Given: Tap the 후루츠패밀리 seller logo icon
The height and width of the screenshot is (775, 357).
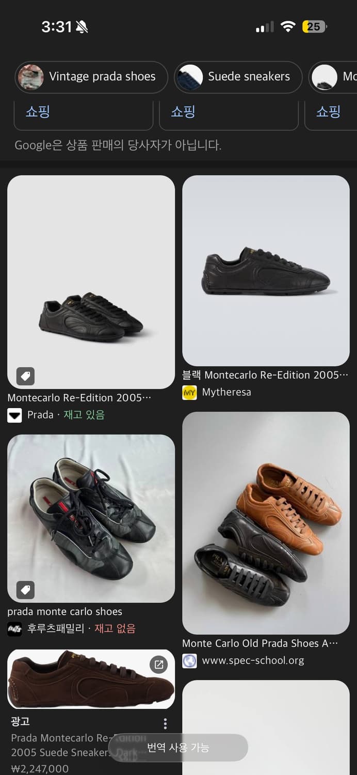Looking at the screenshot, I should 14,629.
